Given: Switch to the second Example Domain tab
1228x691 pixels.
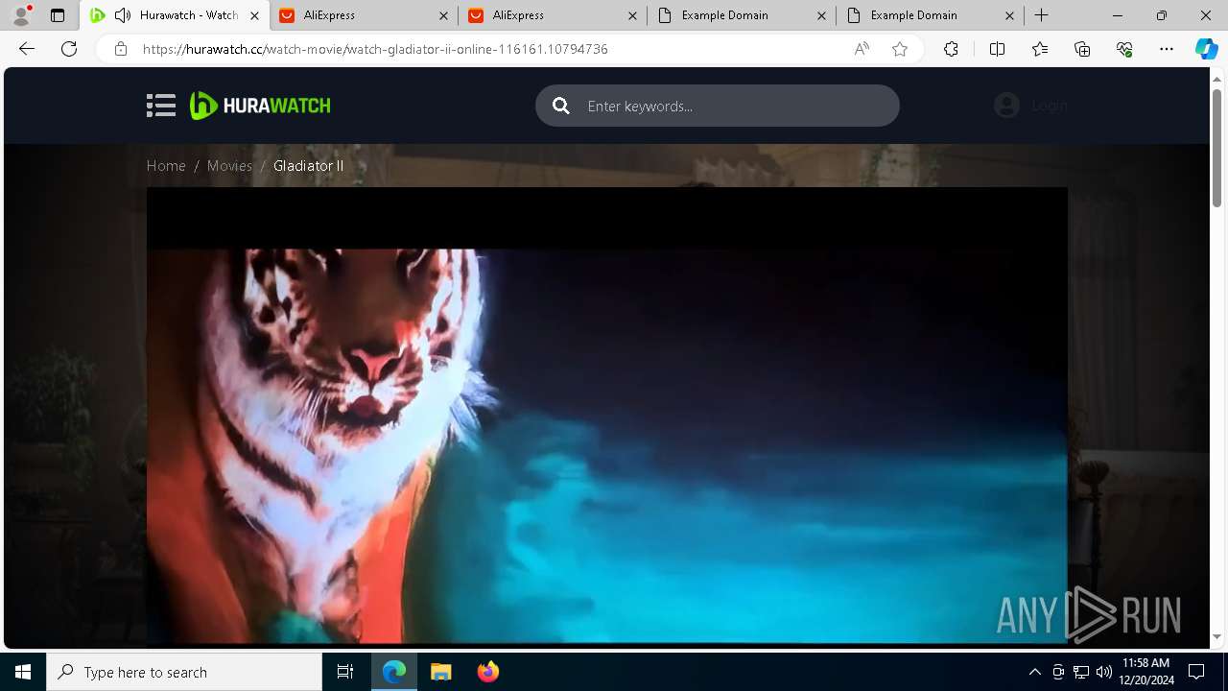Looking at the screenshot, I should [930, 15].
